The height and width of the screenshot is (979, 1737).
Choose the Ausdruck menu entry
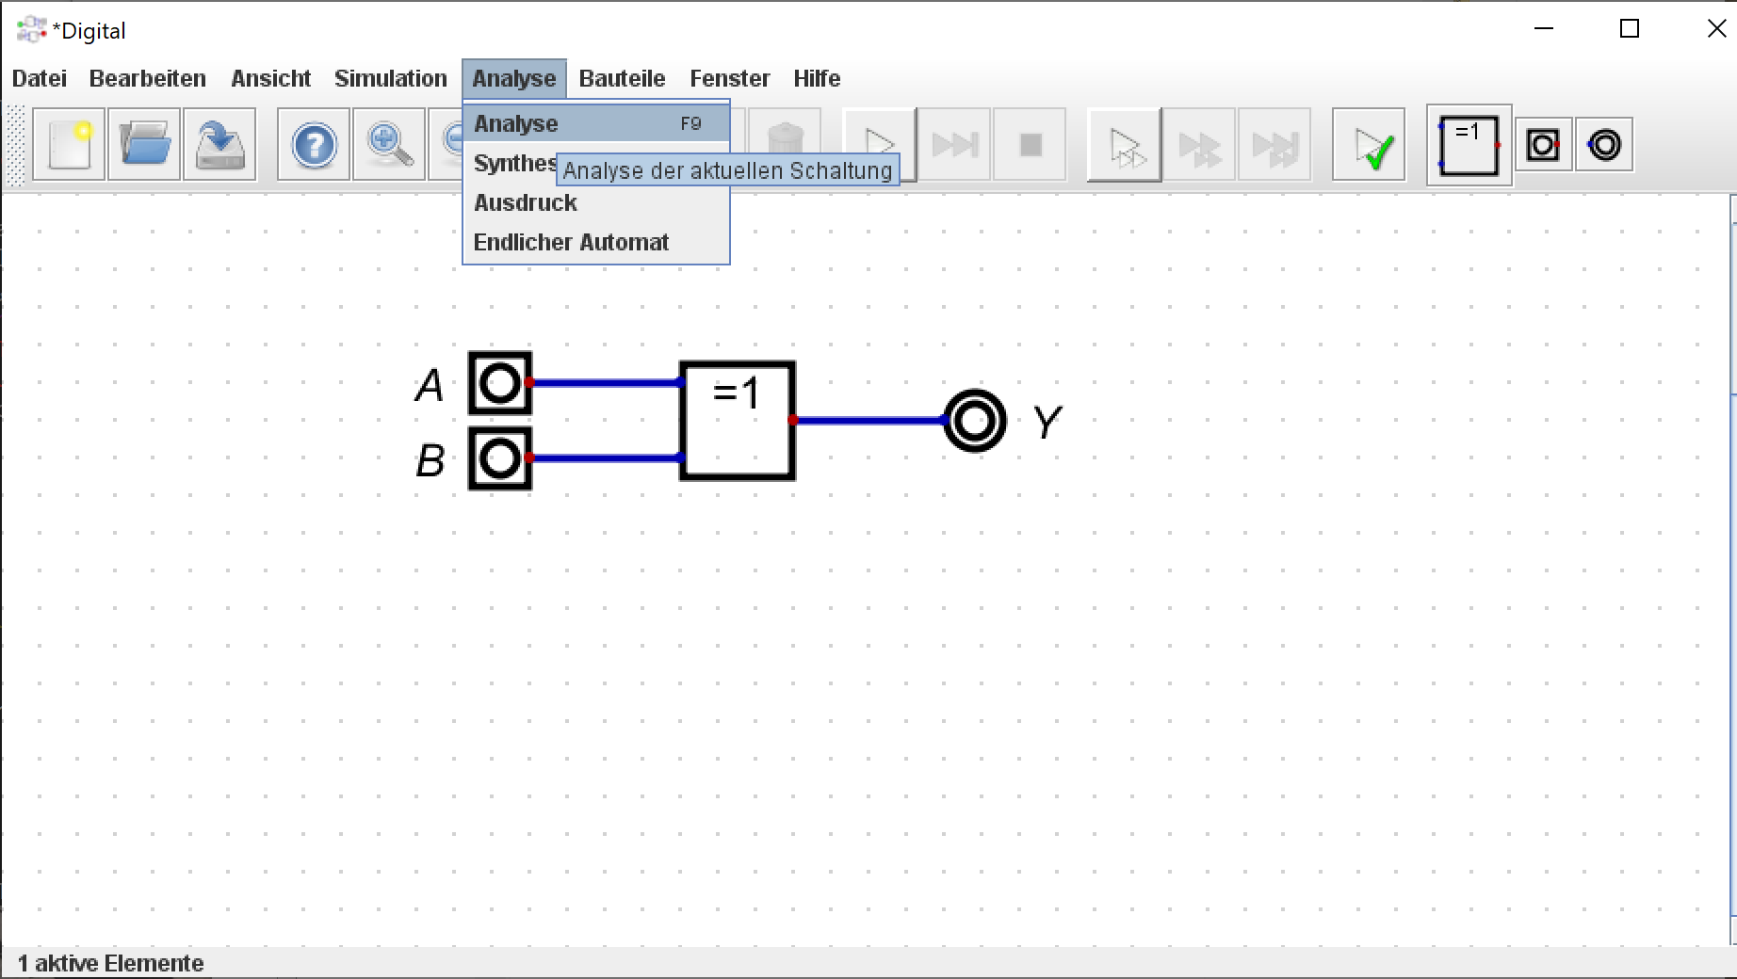[x=596, y=202]
